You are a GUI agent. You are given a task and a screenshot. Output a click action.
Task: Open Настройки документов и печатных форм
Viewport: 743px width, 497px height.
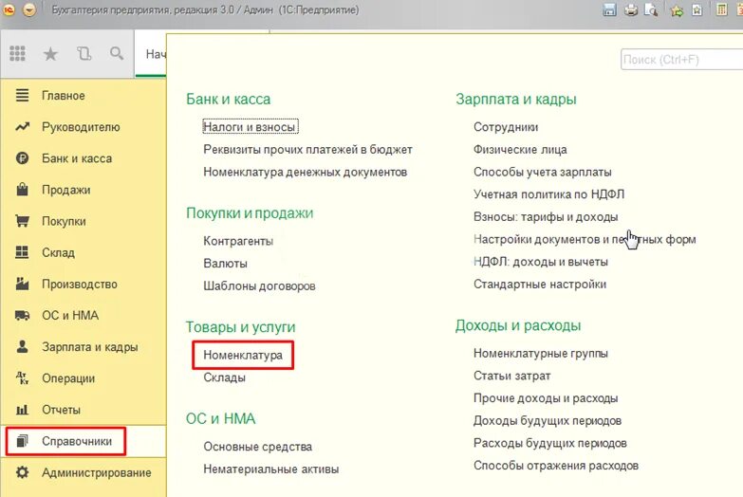click(x=585, y=239)
